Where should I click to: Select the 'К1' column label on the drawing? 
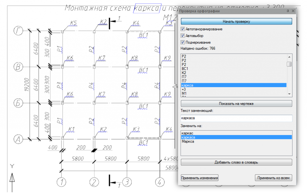(x=71, y=129)
